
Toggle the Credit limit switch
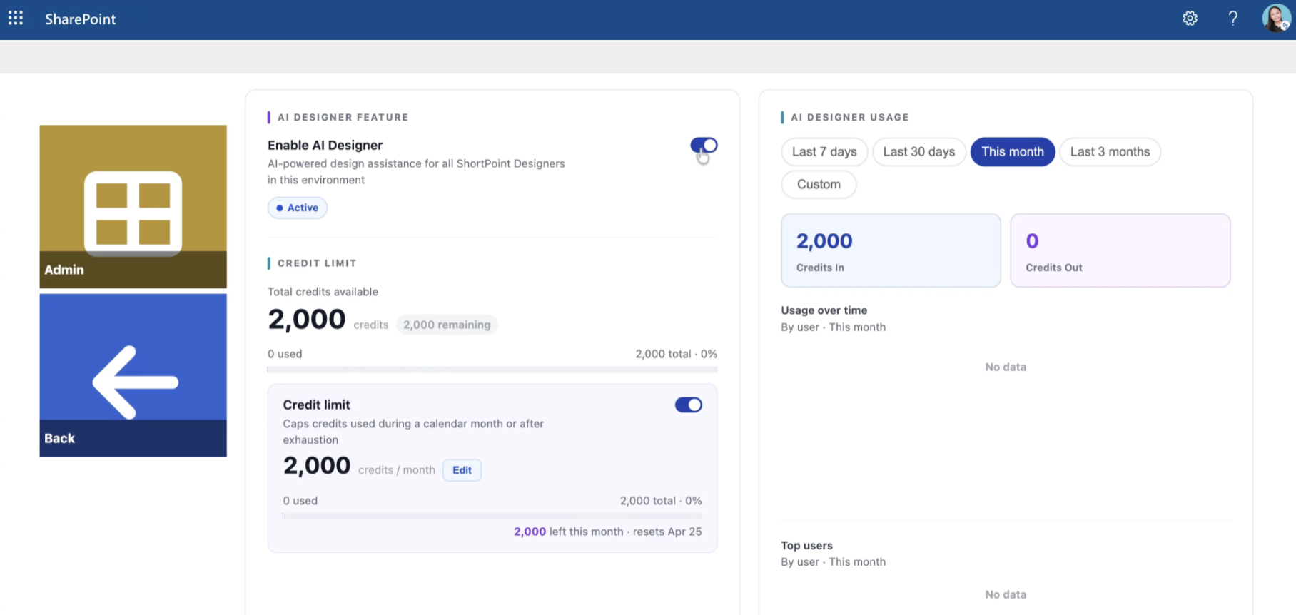689,405
